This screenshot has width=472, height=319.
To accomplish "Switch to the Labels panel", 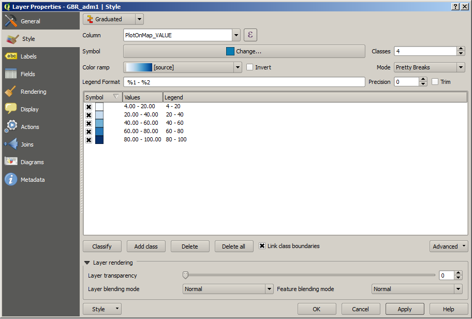I will pyautogui.click(x=29, y=56).
